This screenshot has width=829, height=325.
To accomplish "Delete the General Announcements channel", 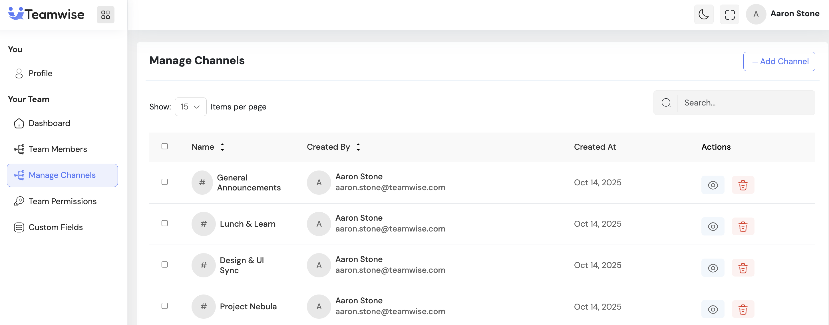I will (743, 185).
